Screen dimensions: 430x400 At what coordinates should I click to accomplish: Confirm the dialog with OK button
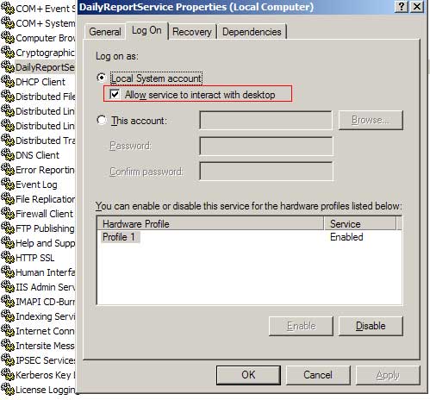click(x=248, y=375)
